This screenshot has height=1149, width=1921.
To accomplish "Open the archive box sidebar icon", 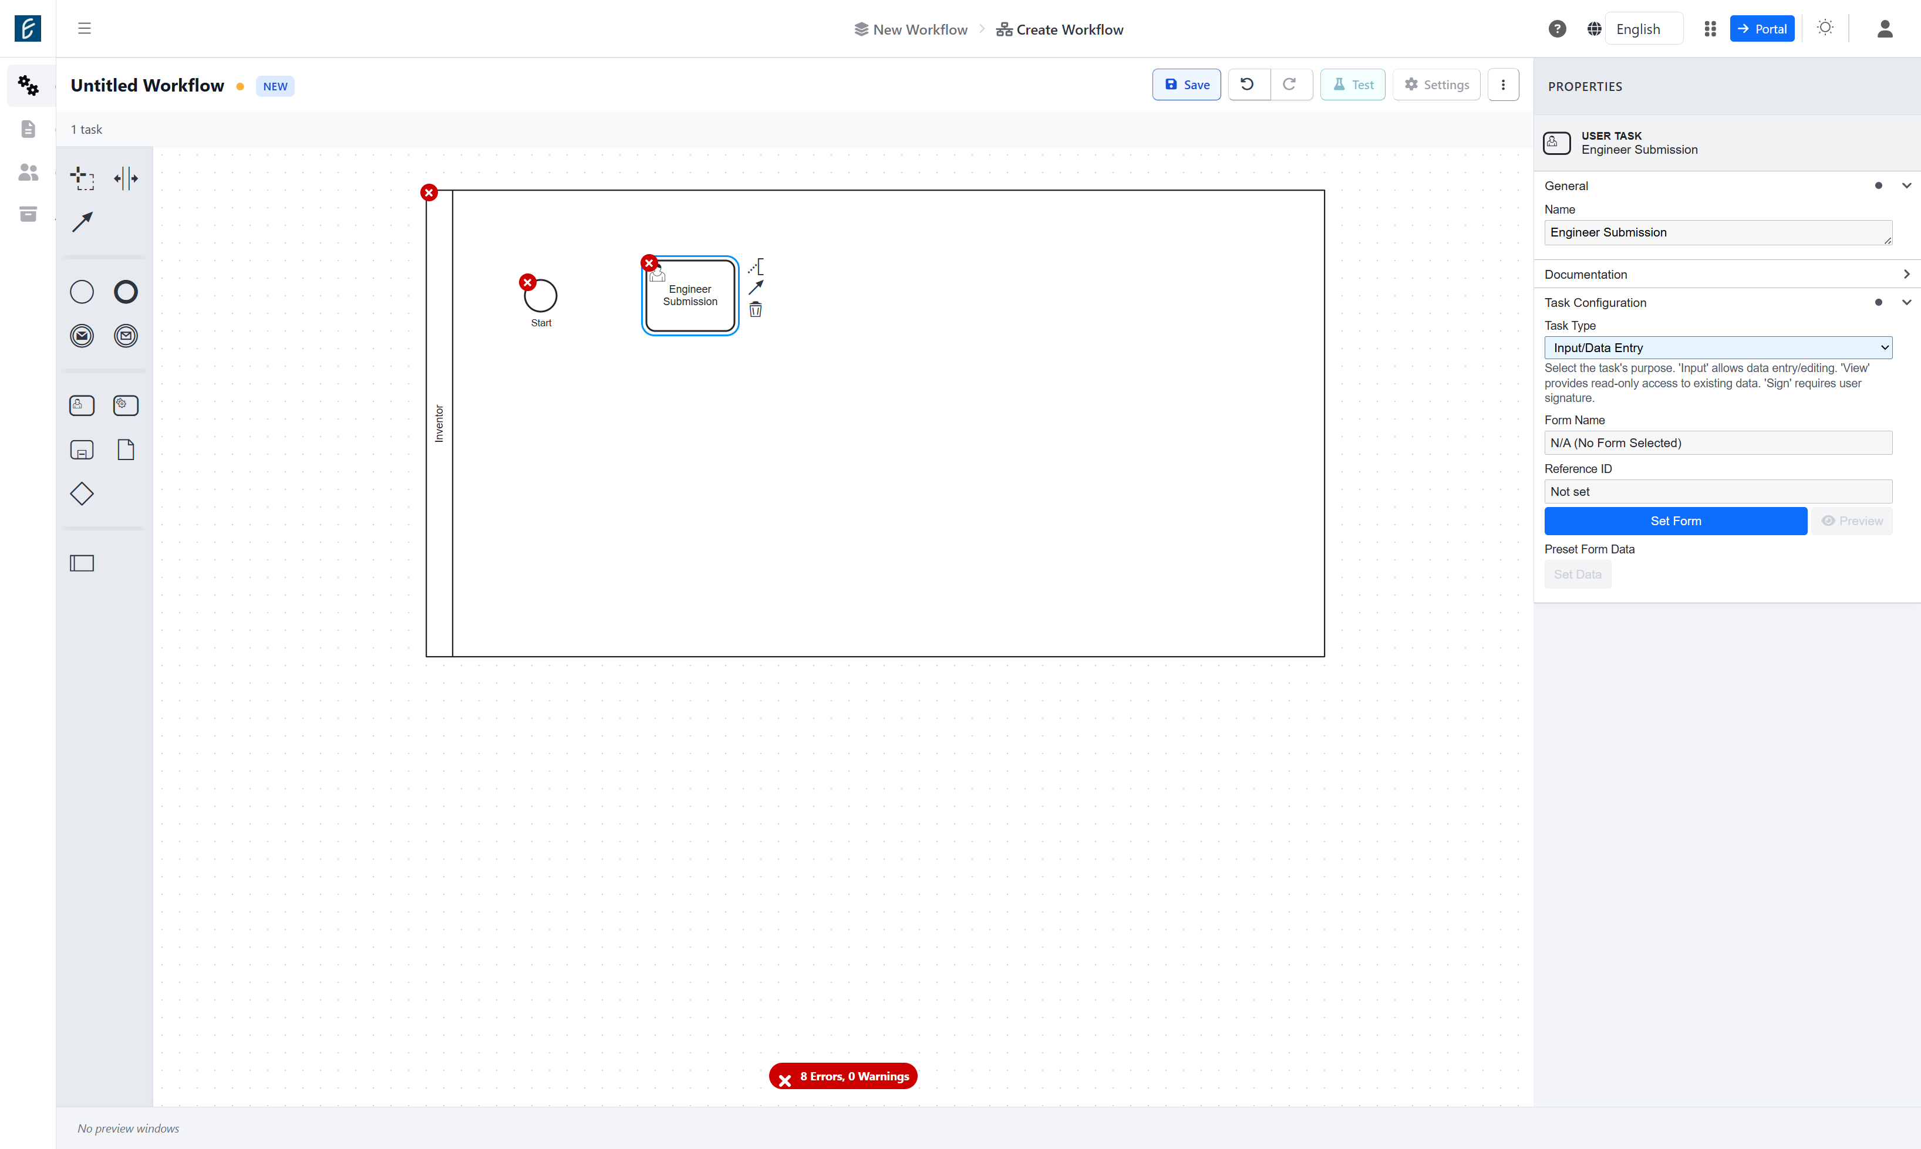I will [28, 214].
